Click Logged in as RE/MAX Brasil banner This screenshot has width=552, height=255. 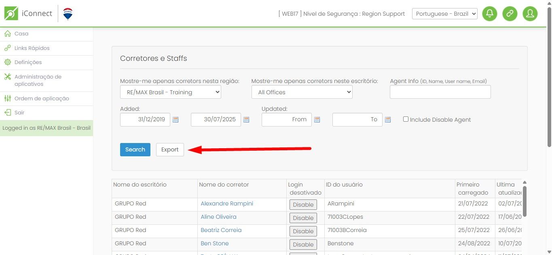pyautogui.click(x=47, y=128)
